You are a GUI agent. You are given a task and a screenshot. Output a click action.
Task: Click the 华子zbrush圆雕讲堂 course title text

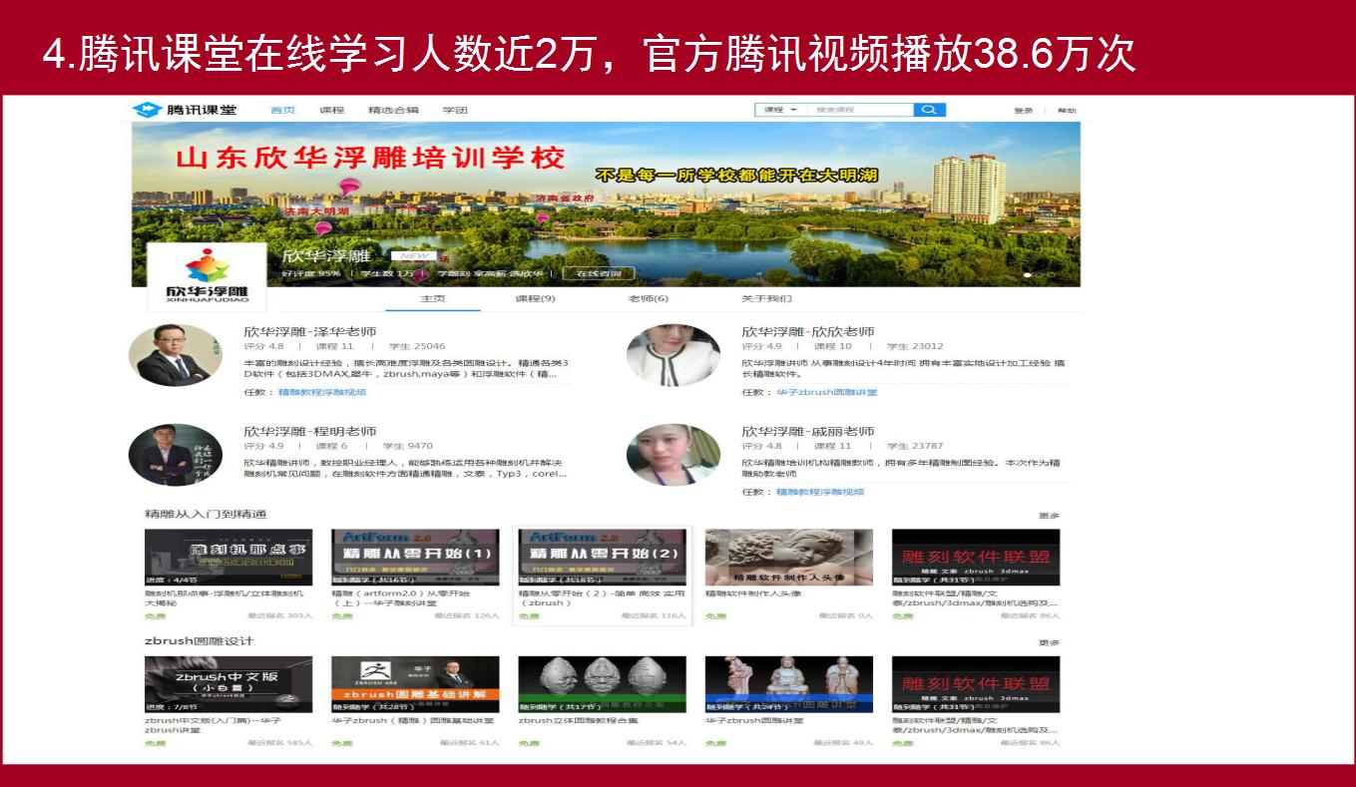754,721
